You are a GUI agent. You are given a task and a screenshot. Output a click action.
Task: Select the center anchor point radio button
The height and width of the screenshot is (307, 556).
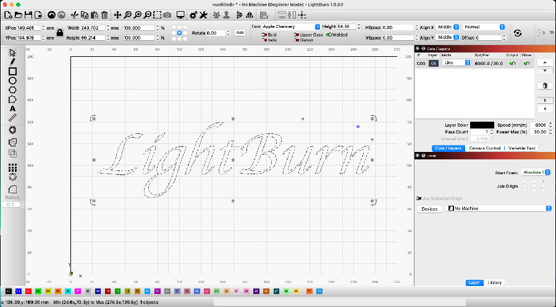point(179,33)
